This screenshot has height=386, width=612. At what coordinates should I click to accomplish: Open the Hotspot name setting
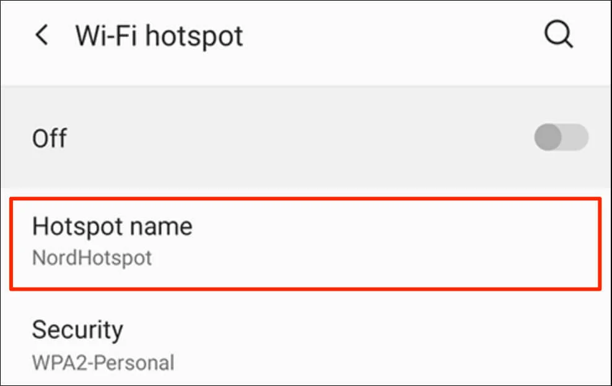click(x=305, y=242)
